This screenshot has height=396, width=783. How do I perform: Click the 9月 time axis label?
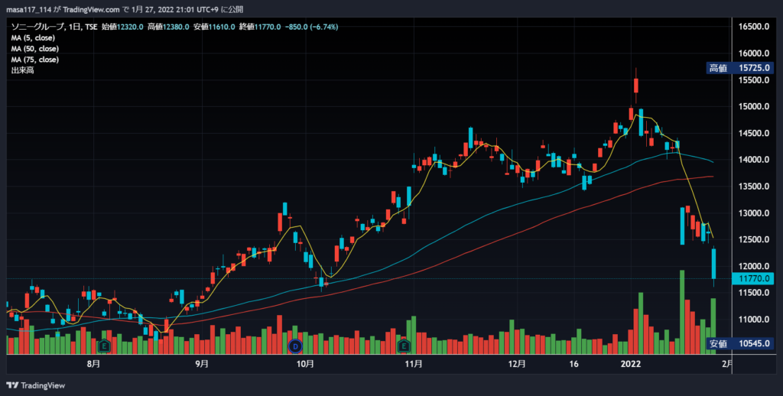(x=202, y=364)
